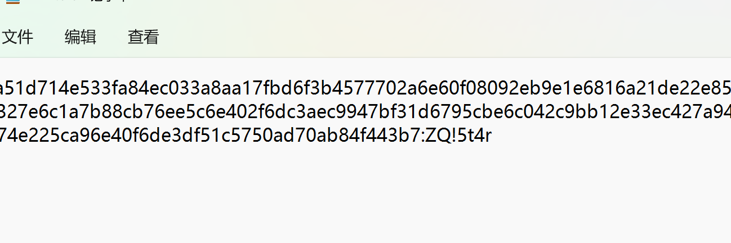The height and width of the screenshot is (243, 731).
Task: Open the 文件 (File) menu
Action: tap(17, 37)
